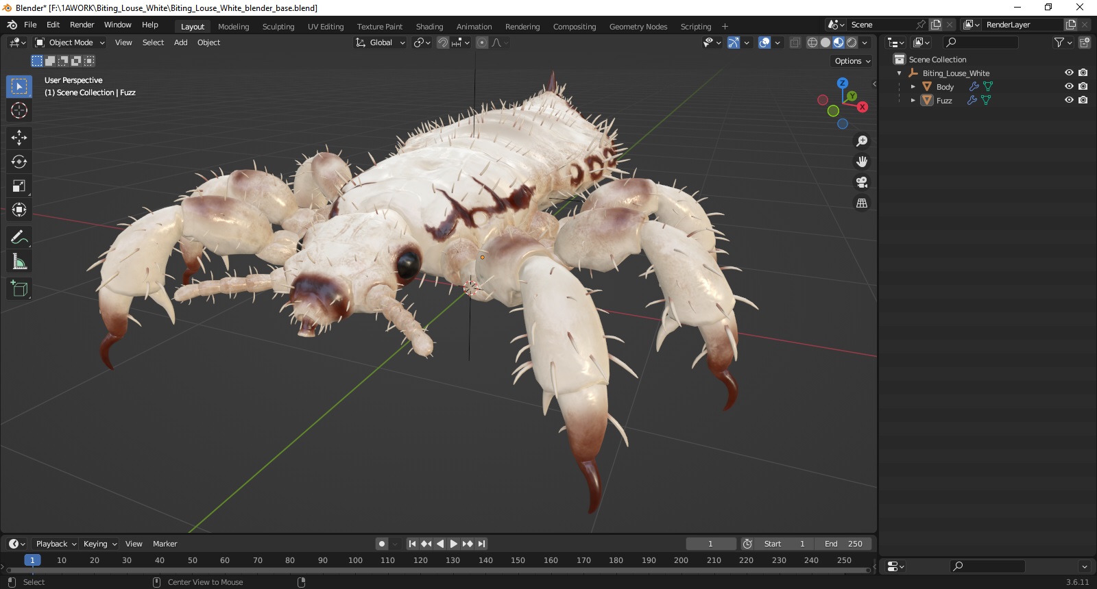Open the Render menu
Screen dimensions: 1097x589
[x=82, y=25]
